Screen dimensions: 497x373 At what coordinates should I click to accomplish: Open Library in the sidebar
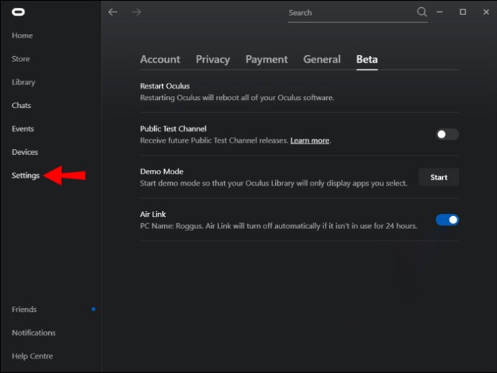coord(24,82)
